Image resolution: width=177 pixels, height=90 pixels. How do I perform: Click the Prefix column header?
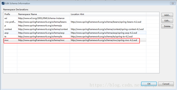tap(10, 14)
